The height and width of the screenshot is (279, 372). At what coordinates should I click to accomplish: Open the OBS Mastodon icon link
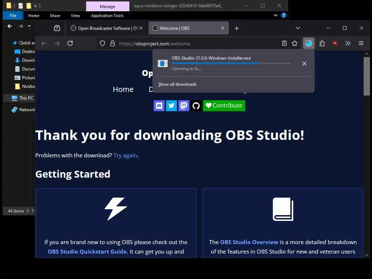pyautogui.click(x=183, y=106)
